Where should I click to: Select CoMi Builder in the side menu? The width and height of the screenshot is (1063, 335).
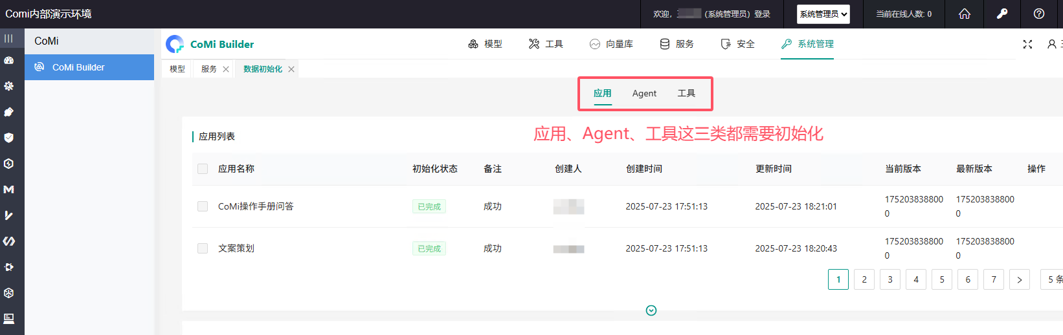pos(89,67)
